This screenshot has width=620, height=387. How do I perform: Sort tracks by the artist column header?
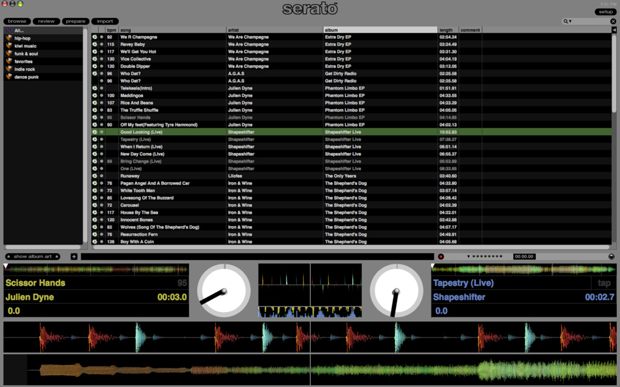[x=275, y=30]
